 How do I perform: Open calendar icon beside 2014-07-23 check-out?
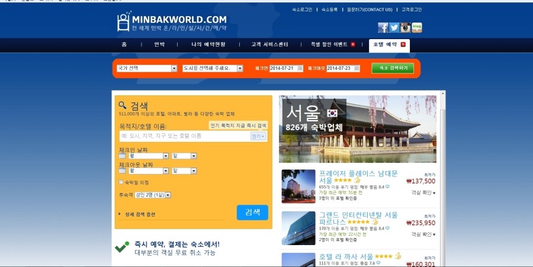tap(357, 68)
